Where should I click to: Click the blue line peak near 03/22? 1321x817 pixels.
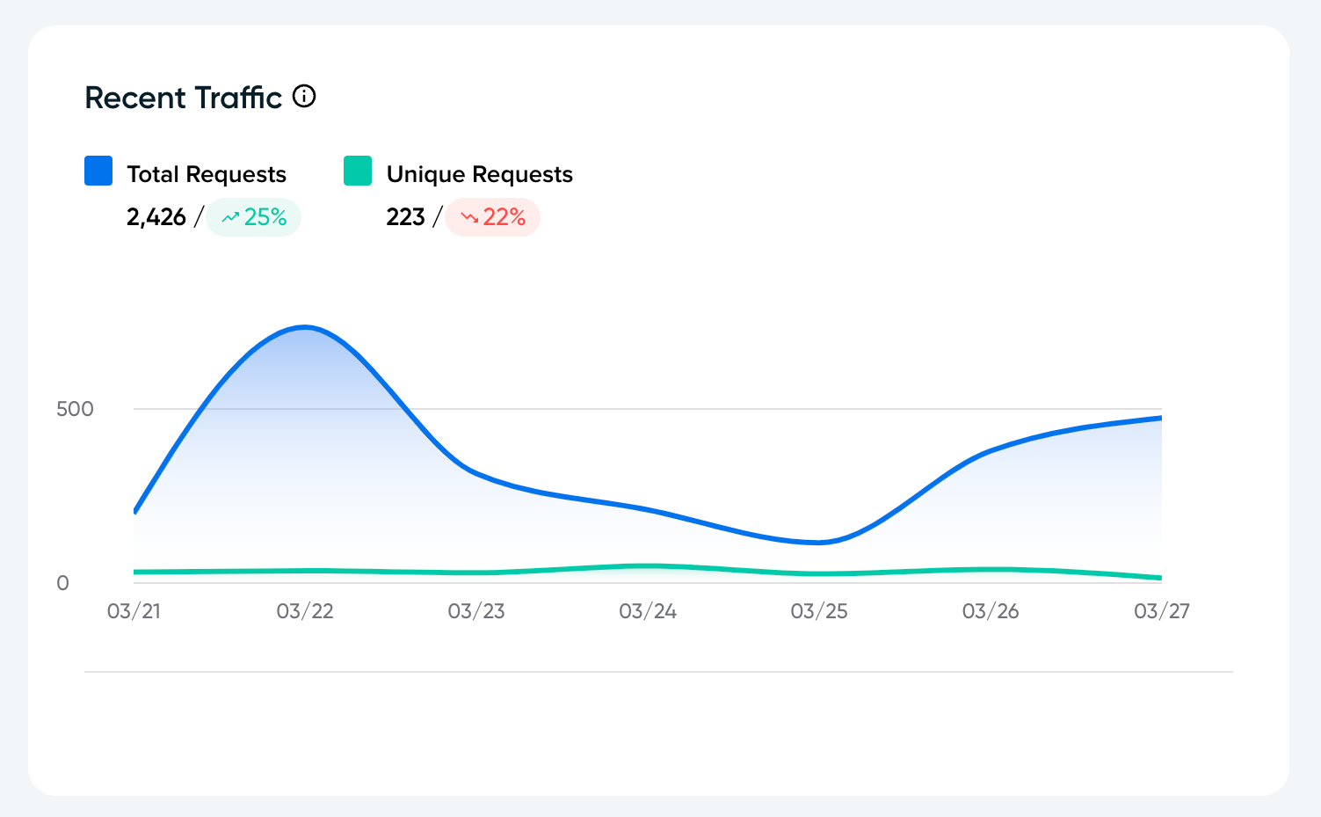[305, 328]
